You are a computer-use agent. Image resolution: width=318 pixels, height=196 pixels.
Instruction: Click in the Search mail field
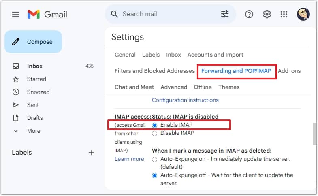171,14
